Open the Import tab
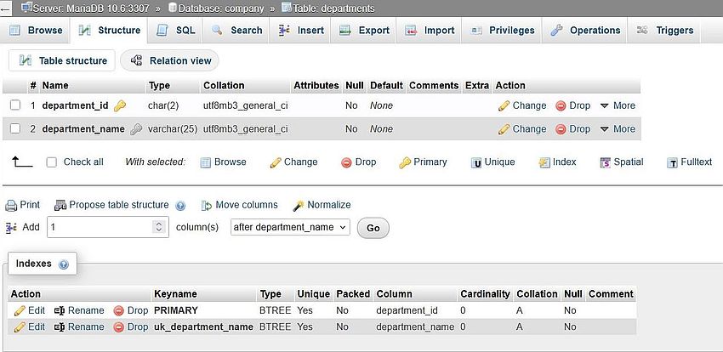The width and height of the screenshot is (723, 352). pos(430,31)
